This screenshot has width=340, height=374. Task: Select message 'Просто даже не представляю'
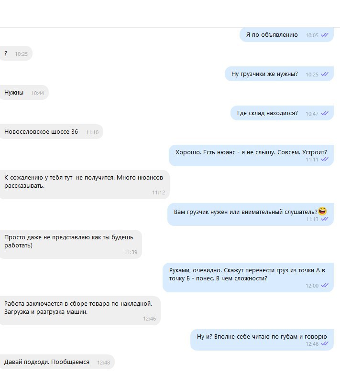pyautogui.click(x=70, y=244)
